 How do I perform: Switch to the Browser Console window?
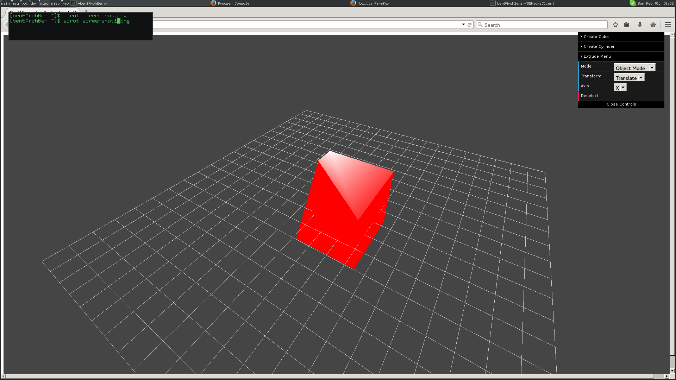[230, 3]
